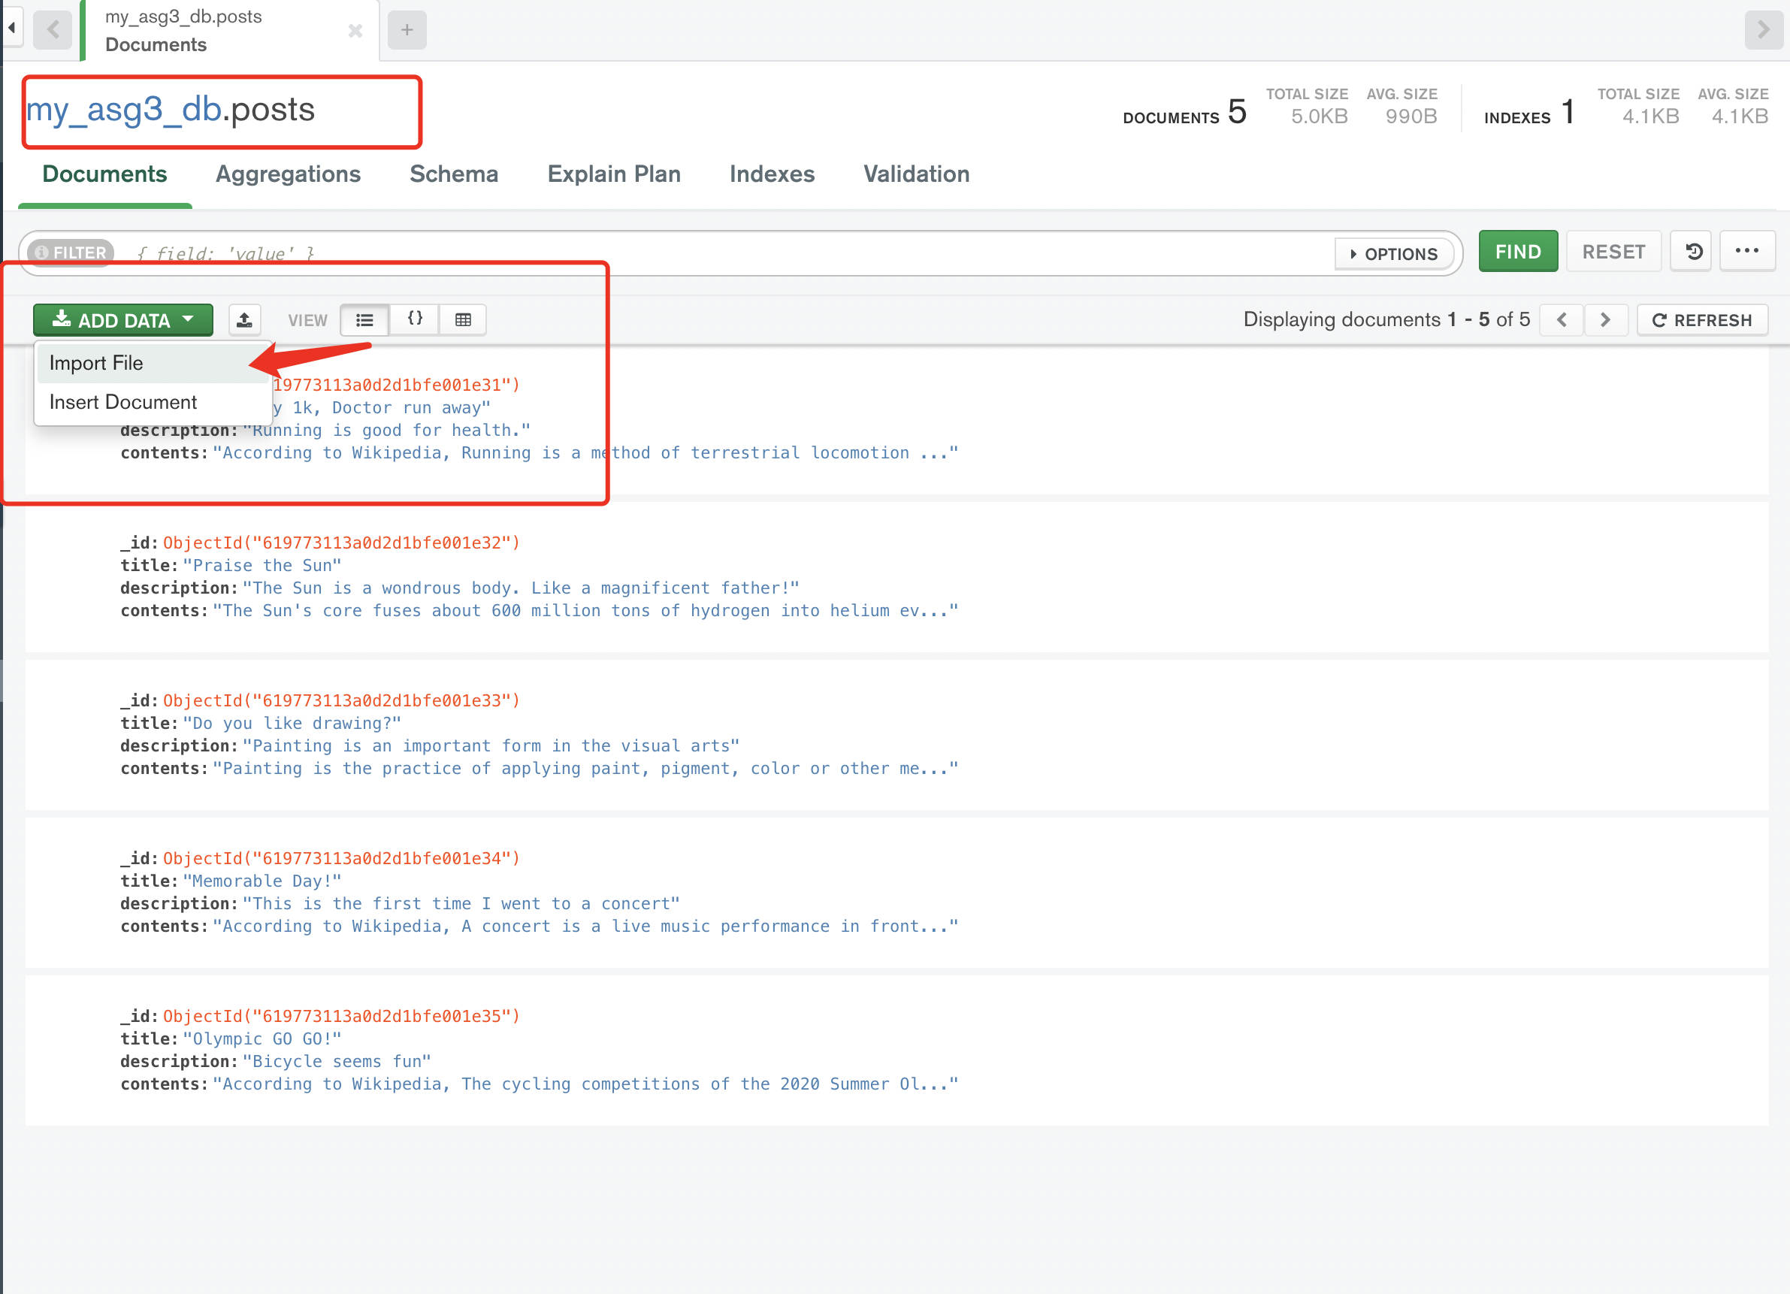1790x1294 pixels.
Task: Click contents about cycling competitions 2020
Action: [x=585, y=1084]
